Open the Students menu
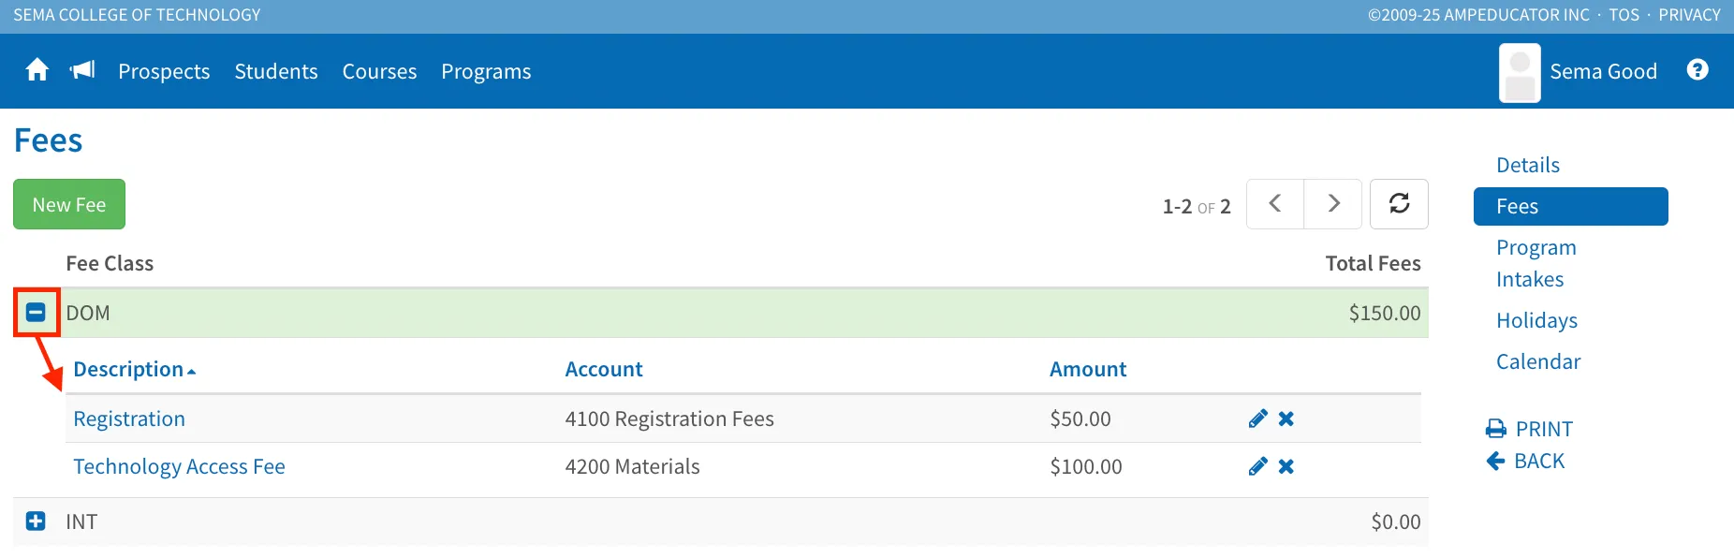 (276, 71)
